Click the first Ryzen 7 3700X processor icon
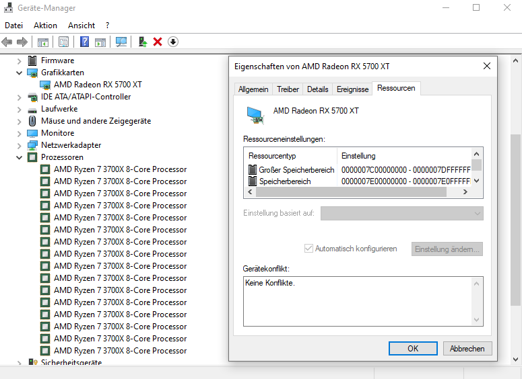The image size is (522, 379). pos(45,169)
